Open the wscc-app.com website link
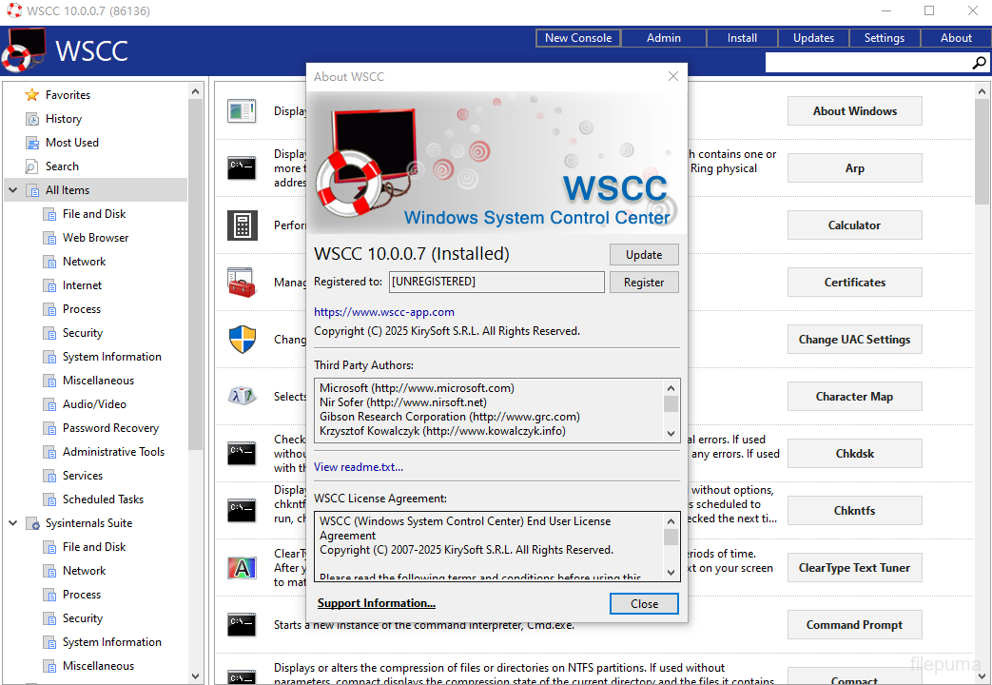992x685 pixels. pyautogui.click(x=384, y=312)
